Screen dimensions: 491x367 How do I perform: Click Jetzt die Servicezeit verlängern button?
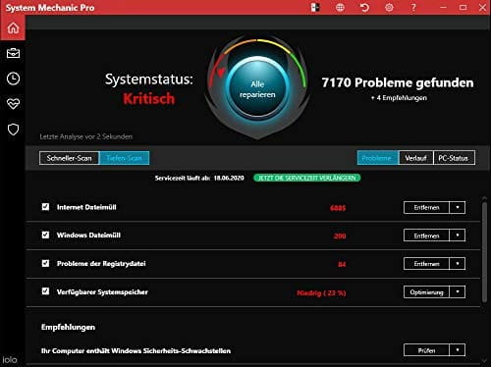(307, 178)
